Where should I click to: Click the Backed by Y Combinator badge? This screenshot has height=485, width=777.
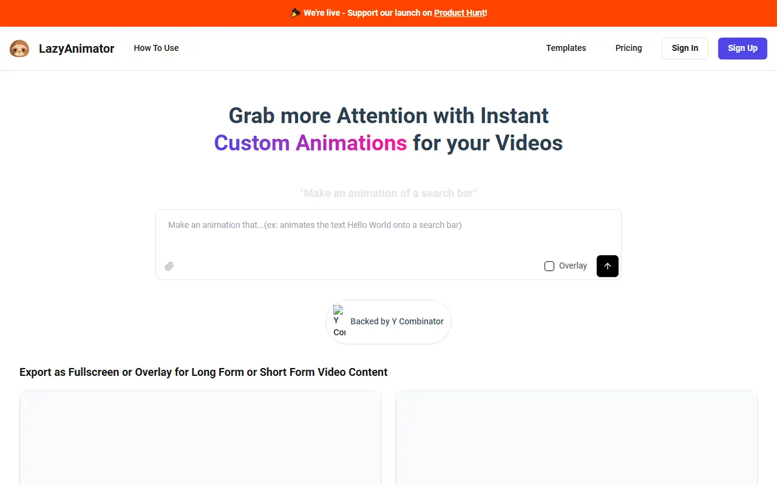[388, 322]
